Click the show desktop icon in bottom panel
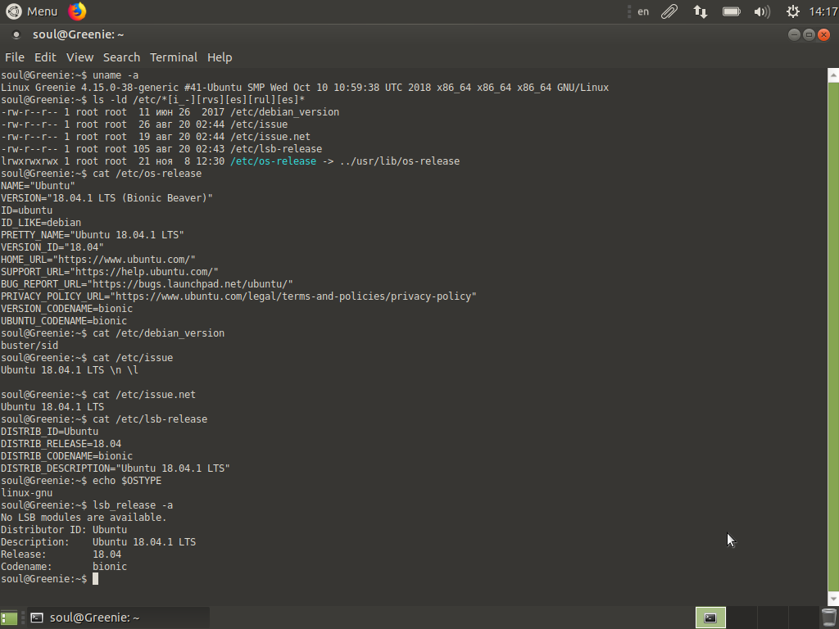Viewport: 839px width, 629px height. [9, 618]
